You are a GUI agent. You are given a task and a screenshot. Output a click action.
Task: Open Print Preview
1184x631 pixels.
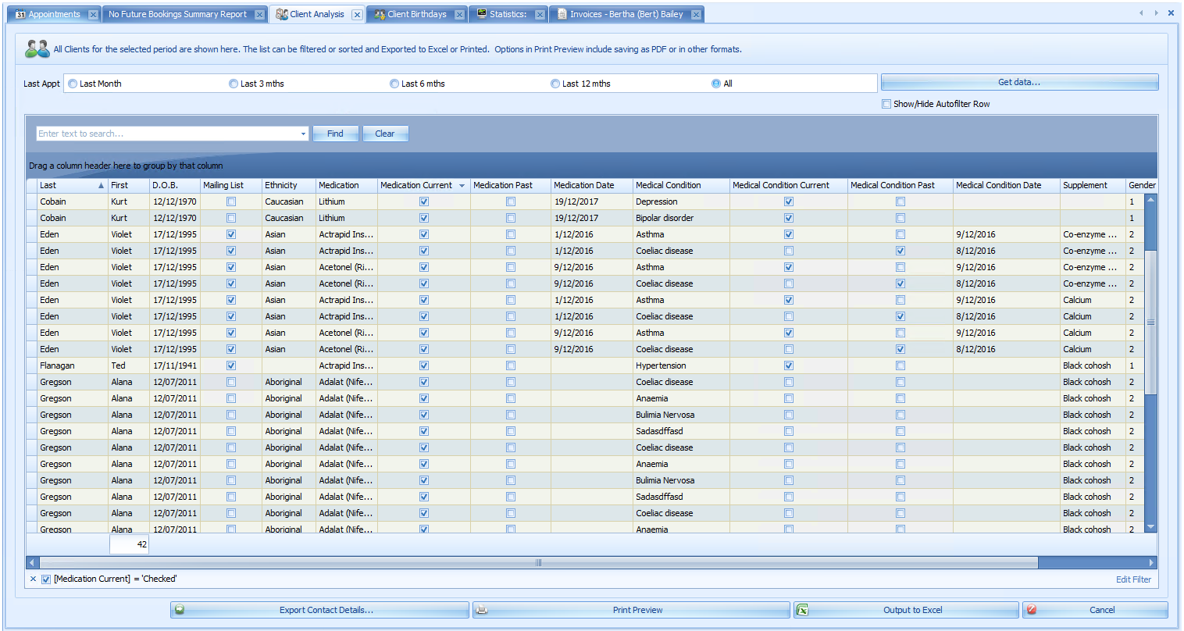click(631, 610)
